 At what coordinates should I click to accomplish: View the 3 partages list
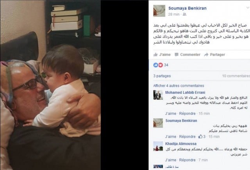point(162,76)
